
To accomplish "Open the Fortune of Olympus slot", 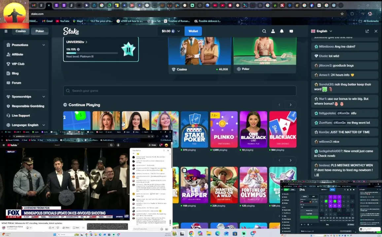I will point(253,185).
